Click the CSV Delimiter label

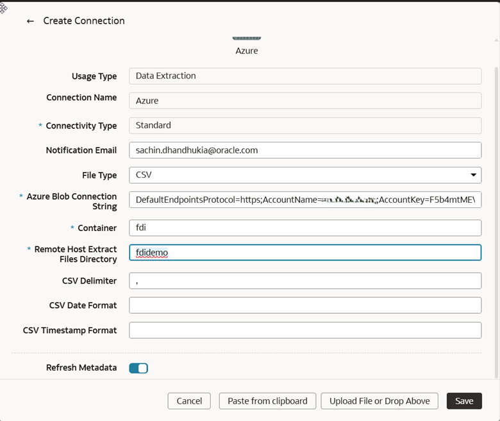pos(89,281)
